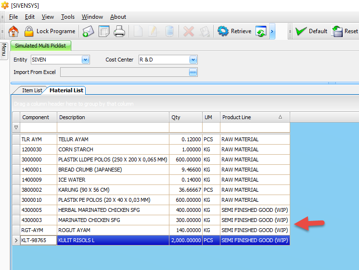Click the Retrieve gear icon
This screenshot has height=270, width=359.
[x=223, y=31]
